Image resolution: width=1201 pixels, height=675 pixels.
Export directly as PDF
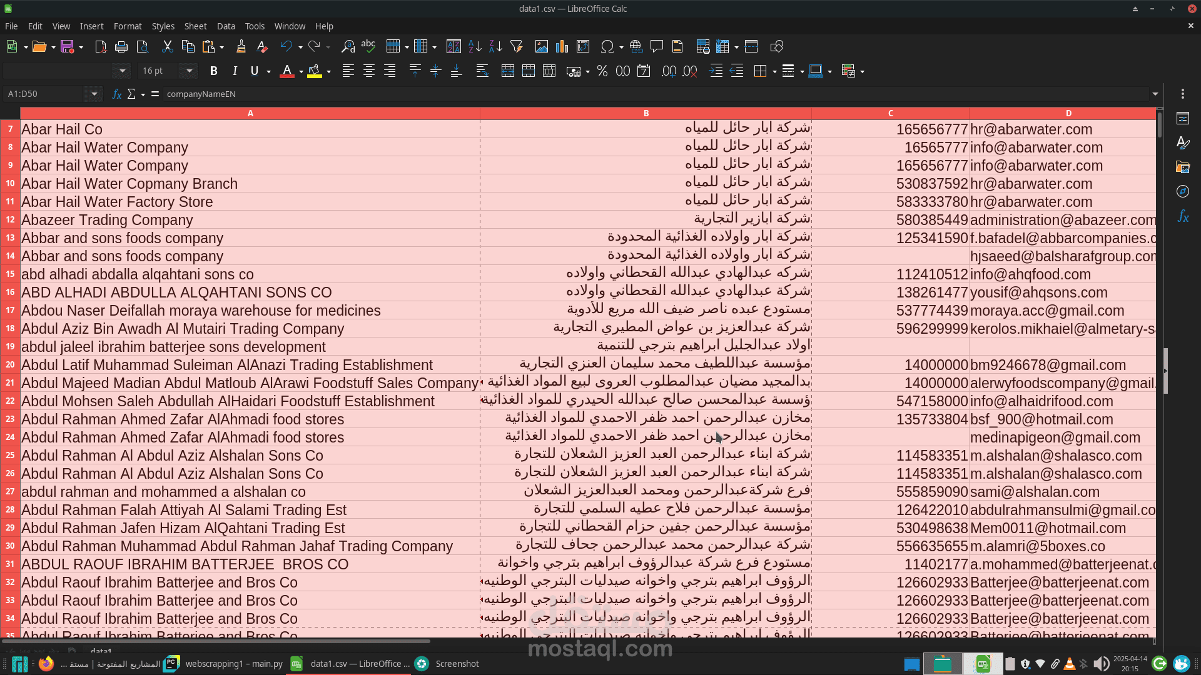click(101, 46)
